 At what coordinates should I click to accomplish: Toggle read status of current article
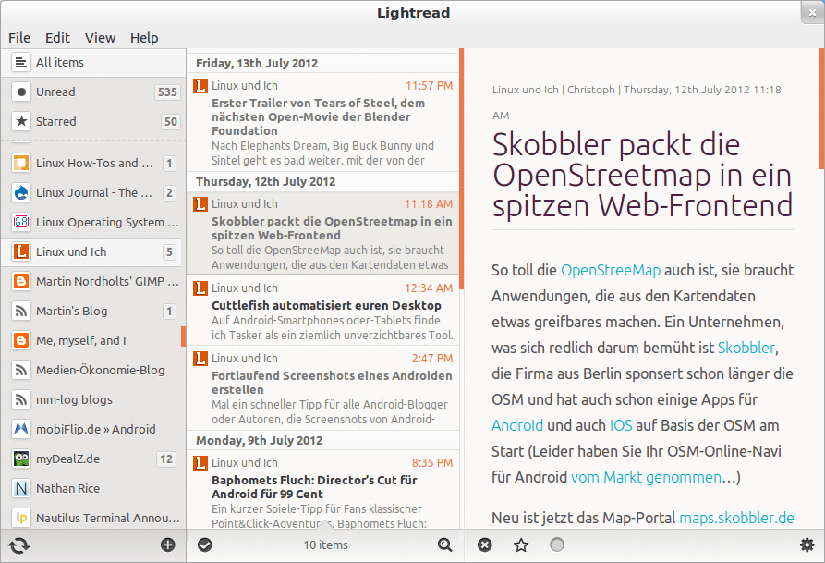point(555,545)
